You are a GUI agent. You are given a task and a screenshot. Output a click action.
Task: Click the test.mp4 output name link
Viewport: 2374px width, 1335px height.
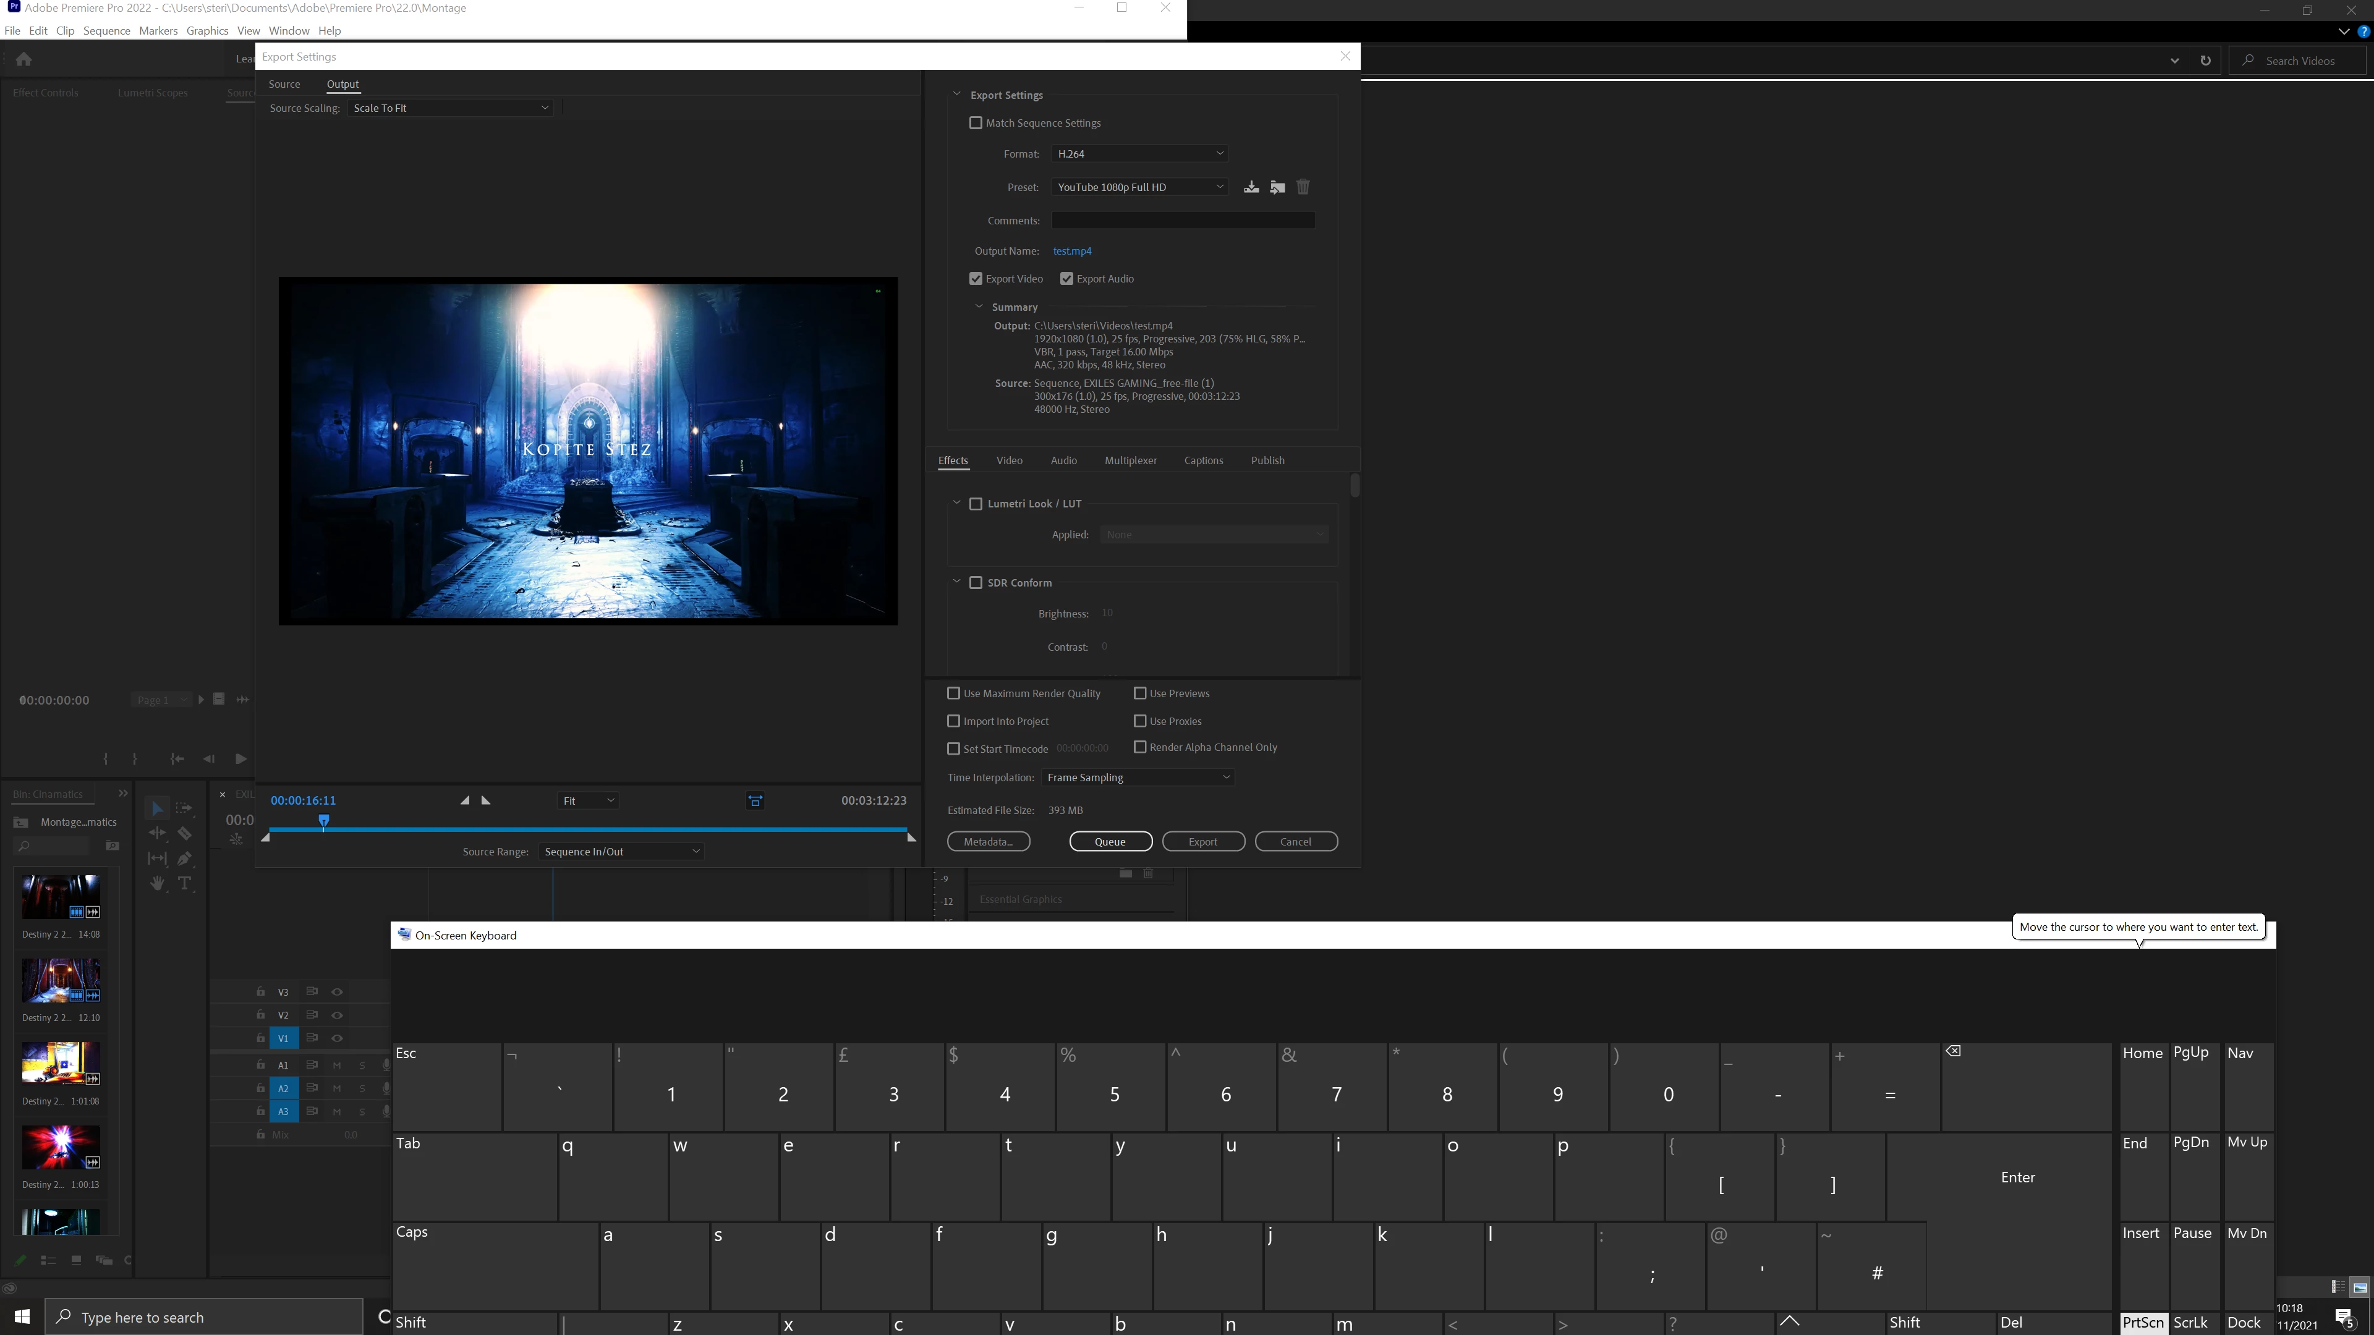[1072, 250]
